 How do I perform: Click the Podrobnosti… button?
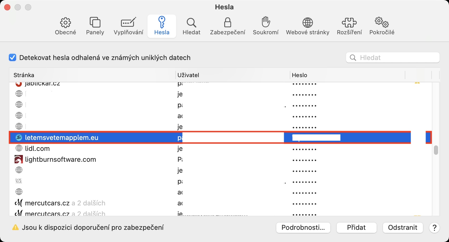[x=303, y=228]
